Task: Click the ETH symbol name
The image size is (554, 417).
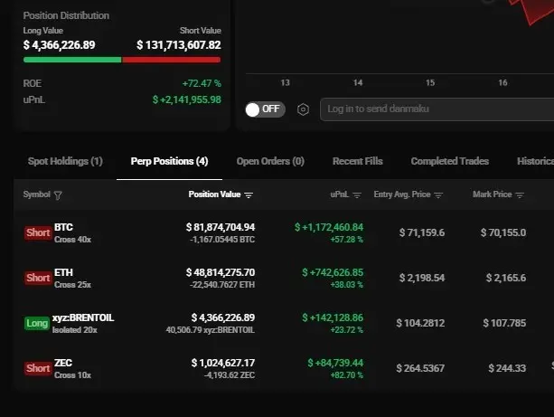Action: coord(63,272)
